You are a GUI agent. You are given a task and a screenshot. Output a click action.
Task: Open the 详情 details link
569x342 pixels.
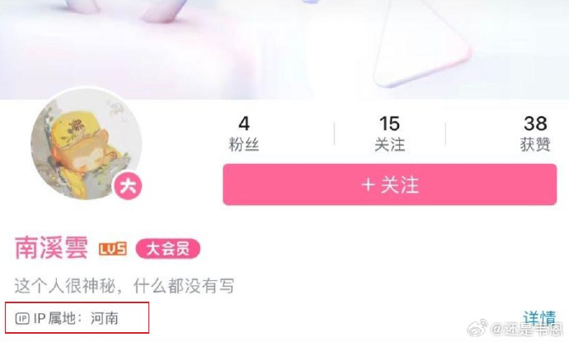[539, 318]
